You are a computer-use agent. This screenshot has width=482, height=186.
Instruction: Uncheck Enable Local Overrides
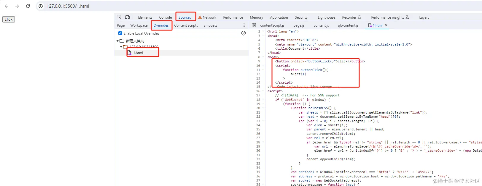[x=120, y=33]
